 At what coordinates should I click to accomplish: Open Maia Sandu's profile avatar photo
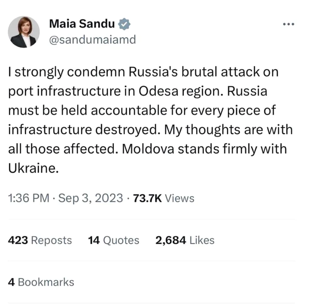(x=24, y=32)
